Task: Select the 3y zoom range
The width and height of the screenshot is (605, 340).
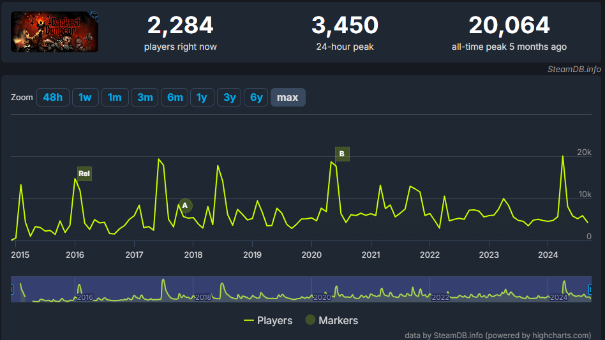Action: coord(229,97)
